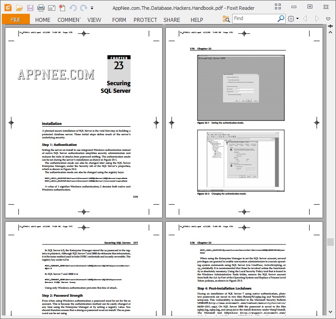Expand the quick access toolbar customize arrow
This screenshot has width=336, height=319.
point(92,8)
